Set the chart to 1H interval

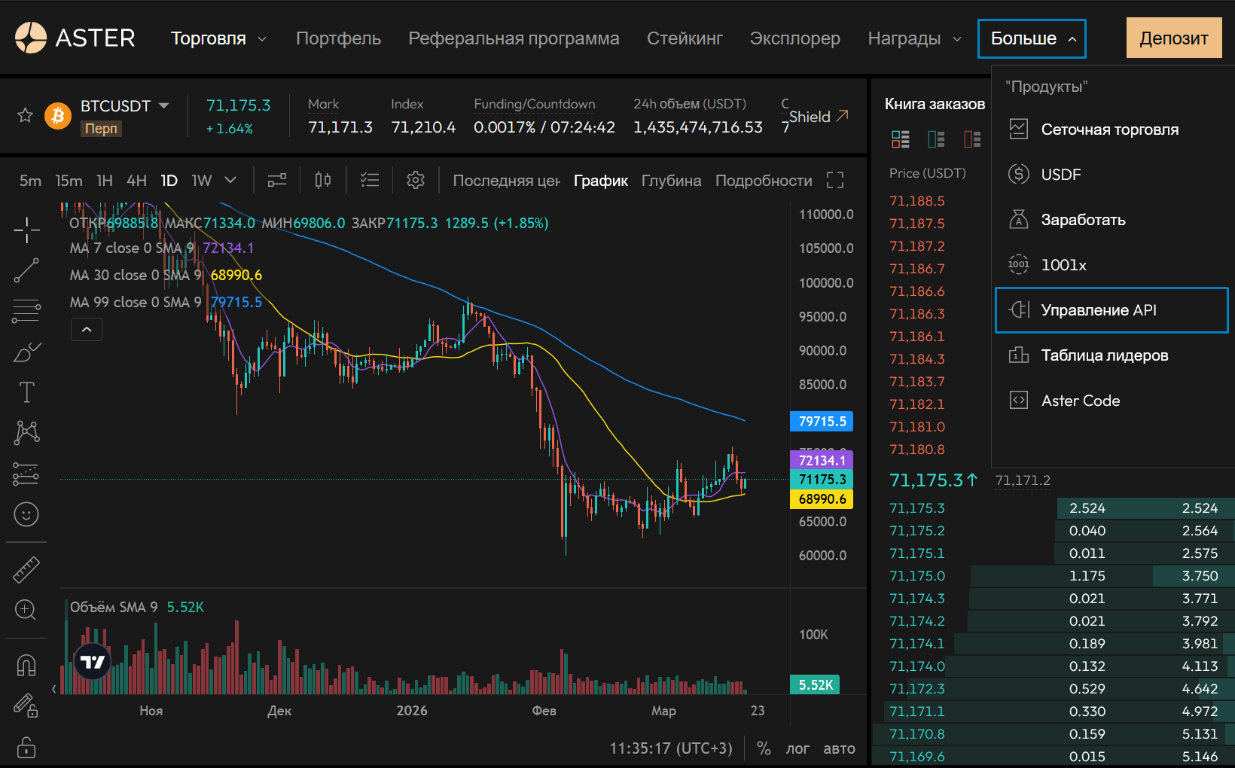pos(105,181)
